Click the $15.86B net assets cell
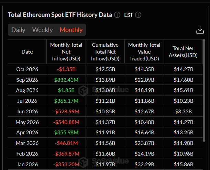Image resolution: width=210 pixels, height=170 pixels. point(184,164)
